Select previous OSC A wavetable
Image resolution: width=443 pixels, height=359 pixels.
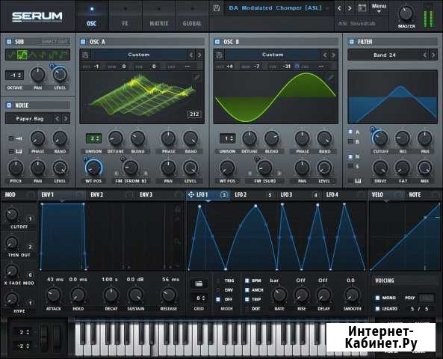(x=191, y=55)
